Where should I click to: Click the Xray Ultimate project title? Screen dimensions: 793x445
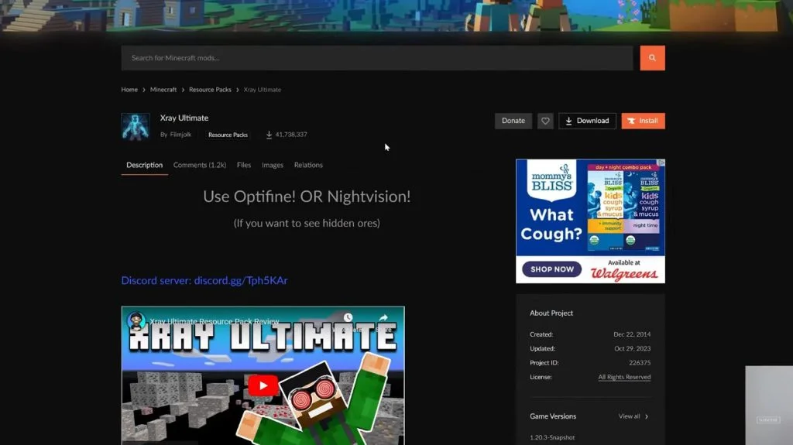click(x=184, y=118)
